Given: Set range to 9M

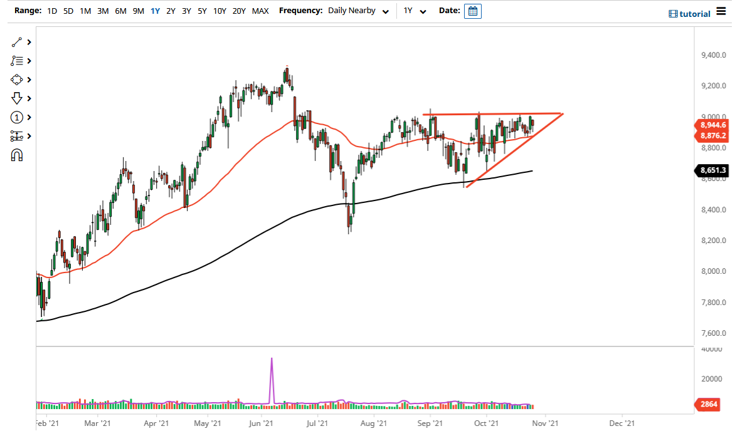Looking at the screenshot, I should point(138,11).
